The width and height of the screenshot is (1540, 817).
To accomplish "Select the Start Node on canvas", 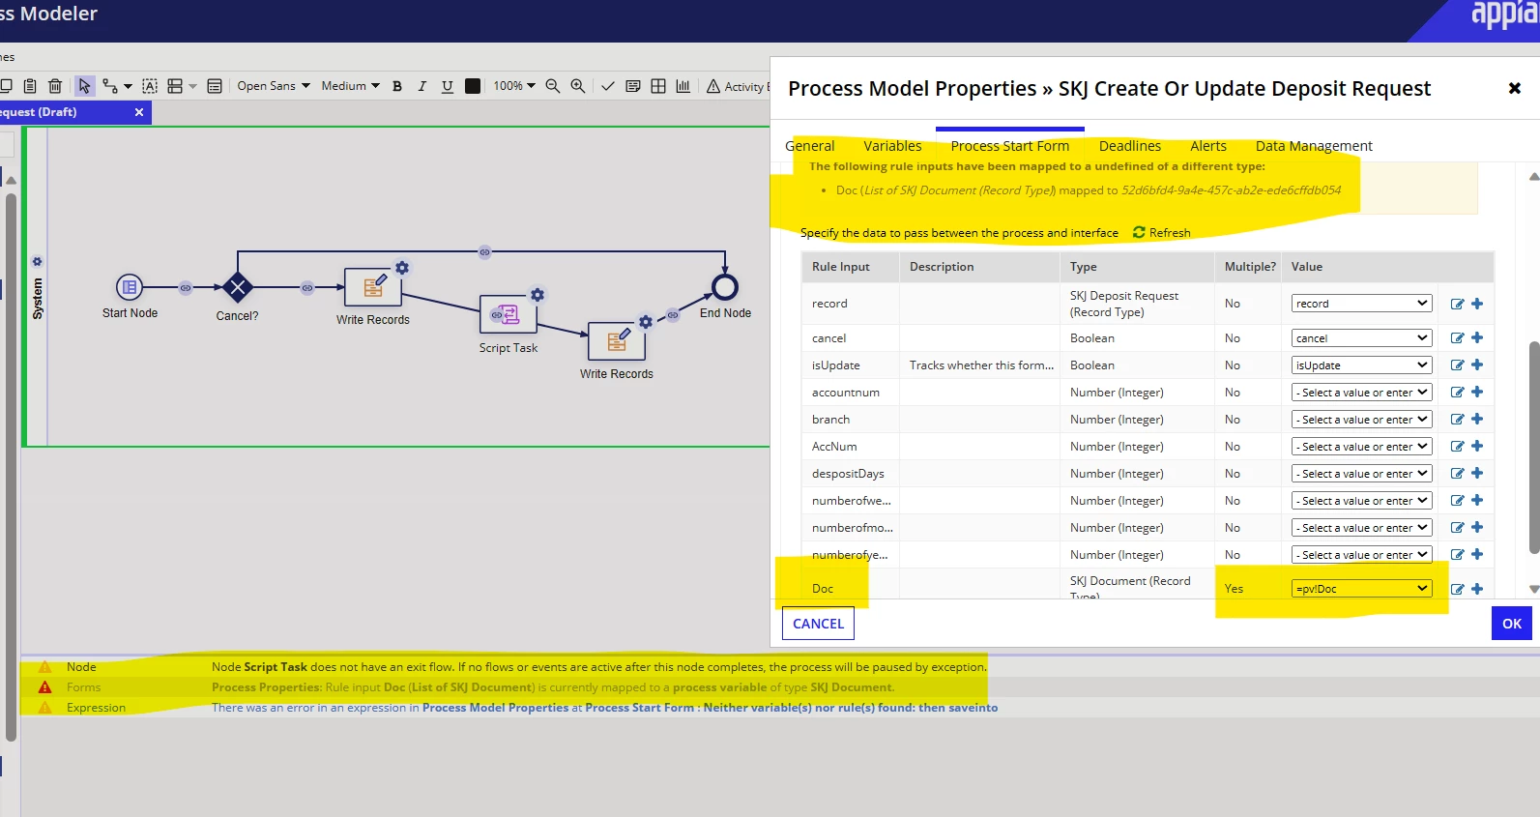I will tap(130, 287).
